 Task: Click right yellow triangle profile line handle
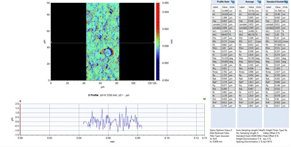click(154, 42)
